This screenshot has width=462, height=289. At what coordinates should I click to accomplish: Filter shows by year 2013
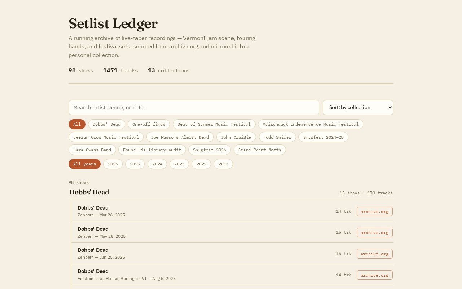pyautogui.click(x=223, y=164)
